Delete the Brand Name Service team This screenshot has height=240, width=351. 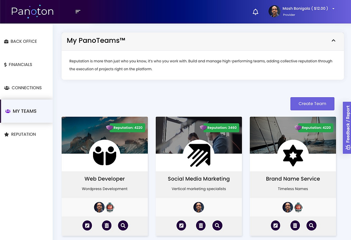coord(295,226)
